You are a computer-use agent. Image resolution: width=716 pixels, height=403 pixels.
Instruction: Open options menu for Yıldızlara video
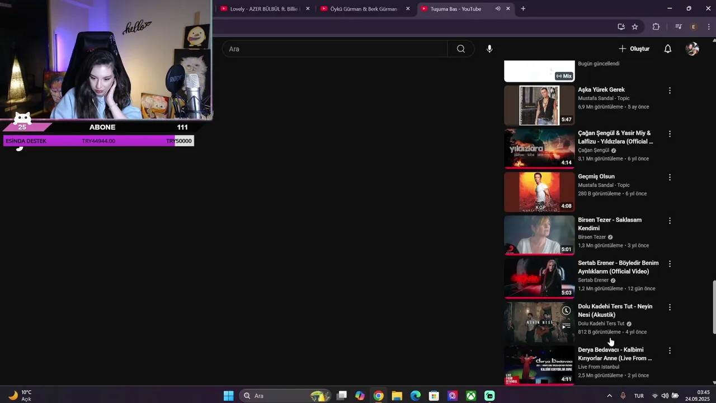[x=670, y=134]
